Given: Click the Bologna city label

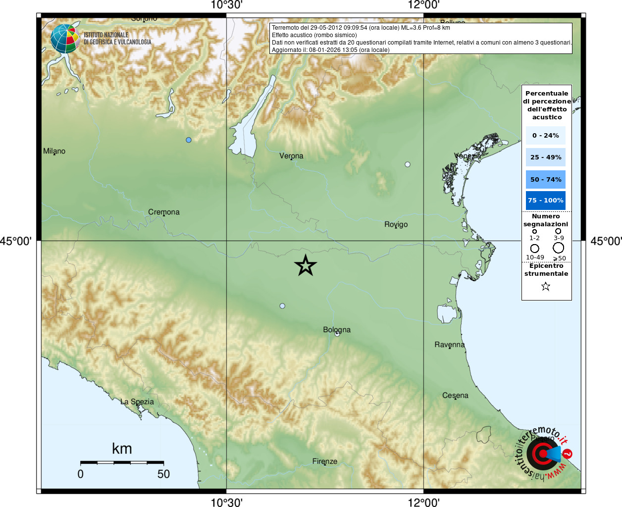Looking at the screenshot, I should (x=337, y=330).
